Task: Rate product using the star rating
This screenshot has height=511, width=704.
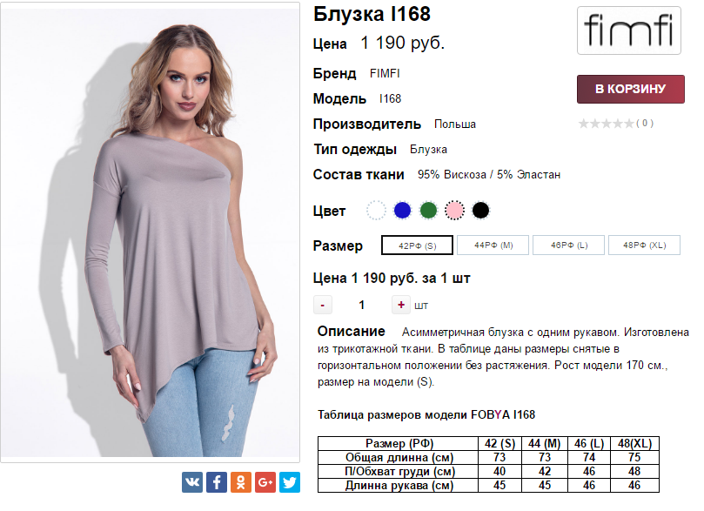Action: coord(607,123)
